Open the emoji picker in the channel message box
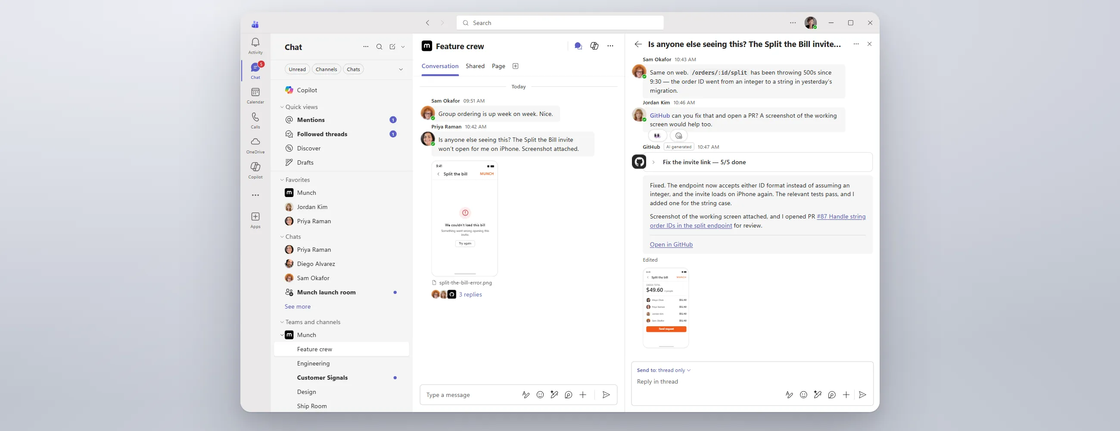1120x431 pixels. pyautogui.click(x=540, y=395)
